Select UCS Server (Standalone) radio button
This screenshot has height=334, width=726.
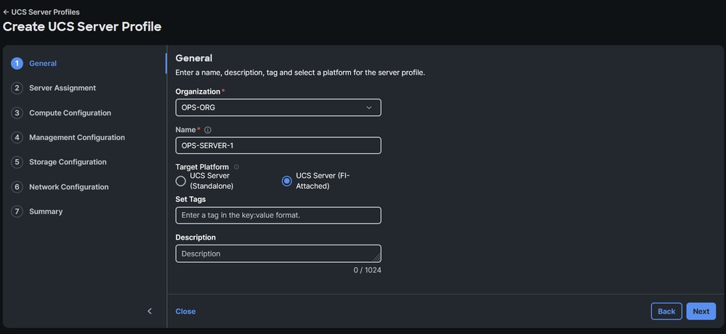coord(180,181)
